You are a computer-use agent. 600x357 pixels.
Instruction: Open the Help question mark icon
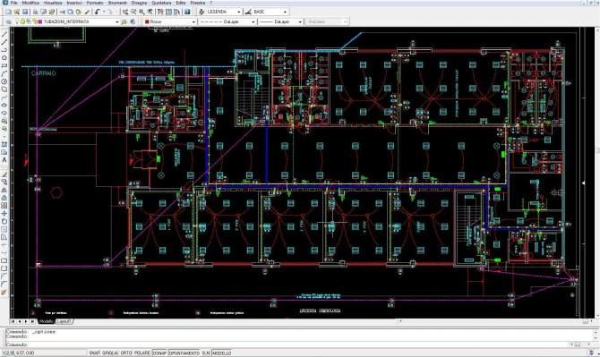187,12
